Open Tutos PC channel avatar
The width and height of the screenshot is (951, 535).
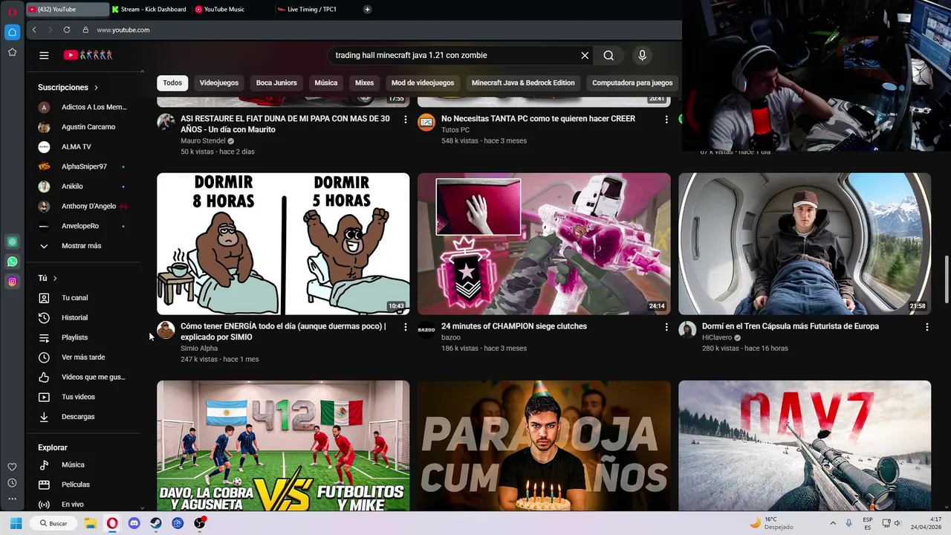coord(426,122)
